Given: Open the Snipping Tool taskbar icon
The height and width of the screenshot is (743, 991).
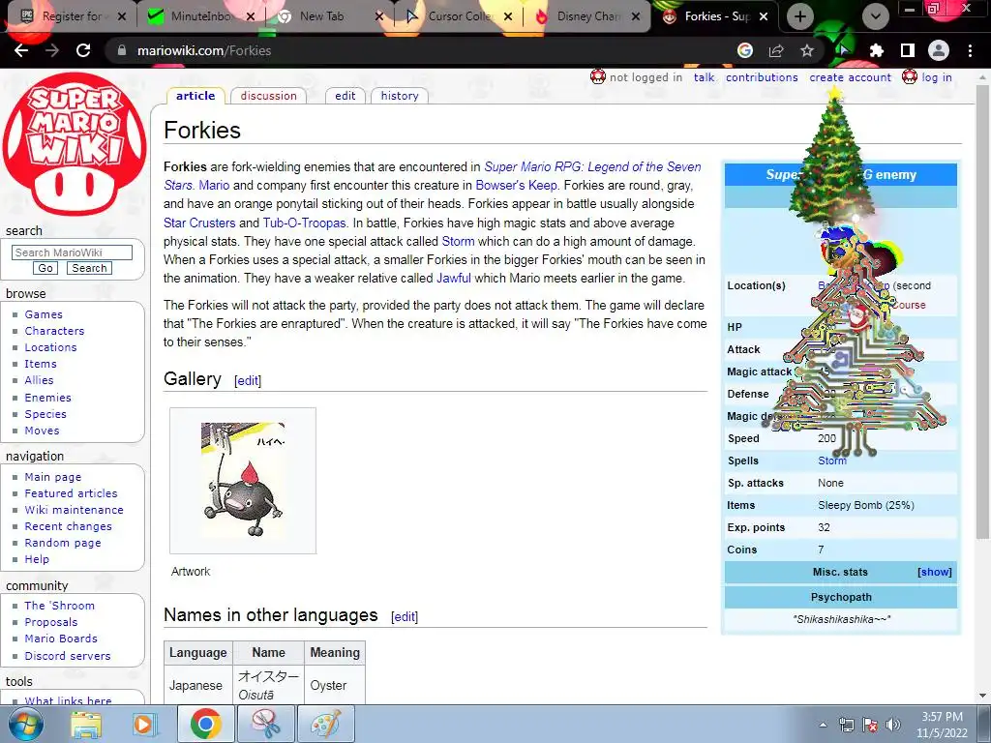Looking at the screenshot, I should (x=266, y=724).
